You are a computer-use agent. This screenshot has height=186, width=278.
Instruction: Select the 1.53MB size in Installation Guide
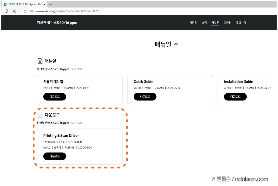(x=250, y=88)
